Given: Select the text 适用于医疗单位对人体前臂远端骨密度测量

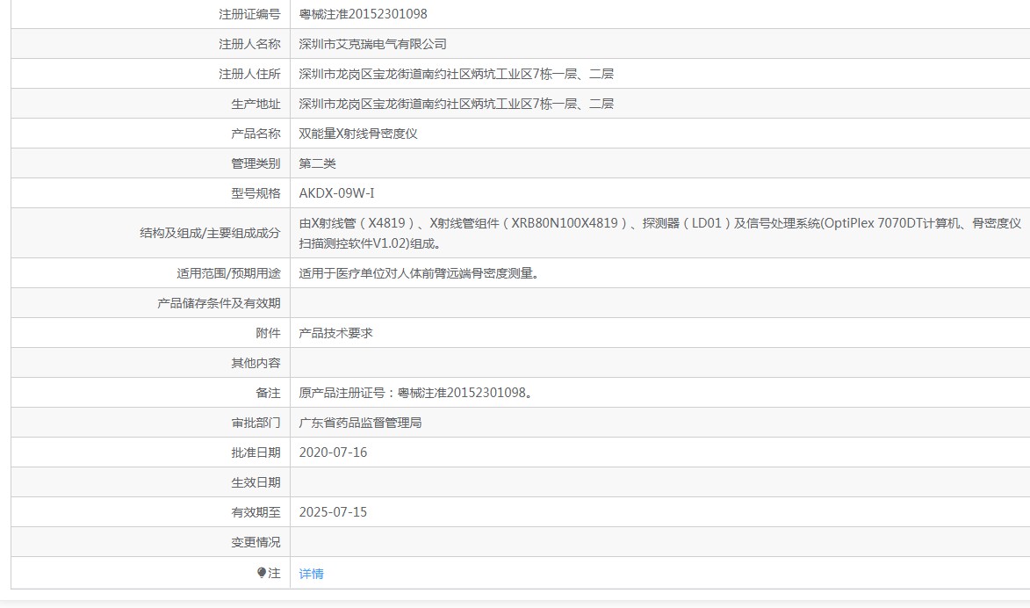Looking at the screenshot, I should tap(419, 272).
